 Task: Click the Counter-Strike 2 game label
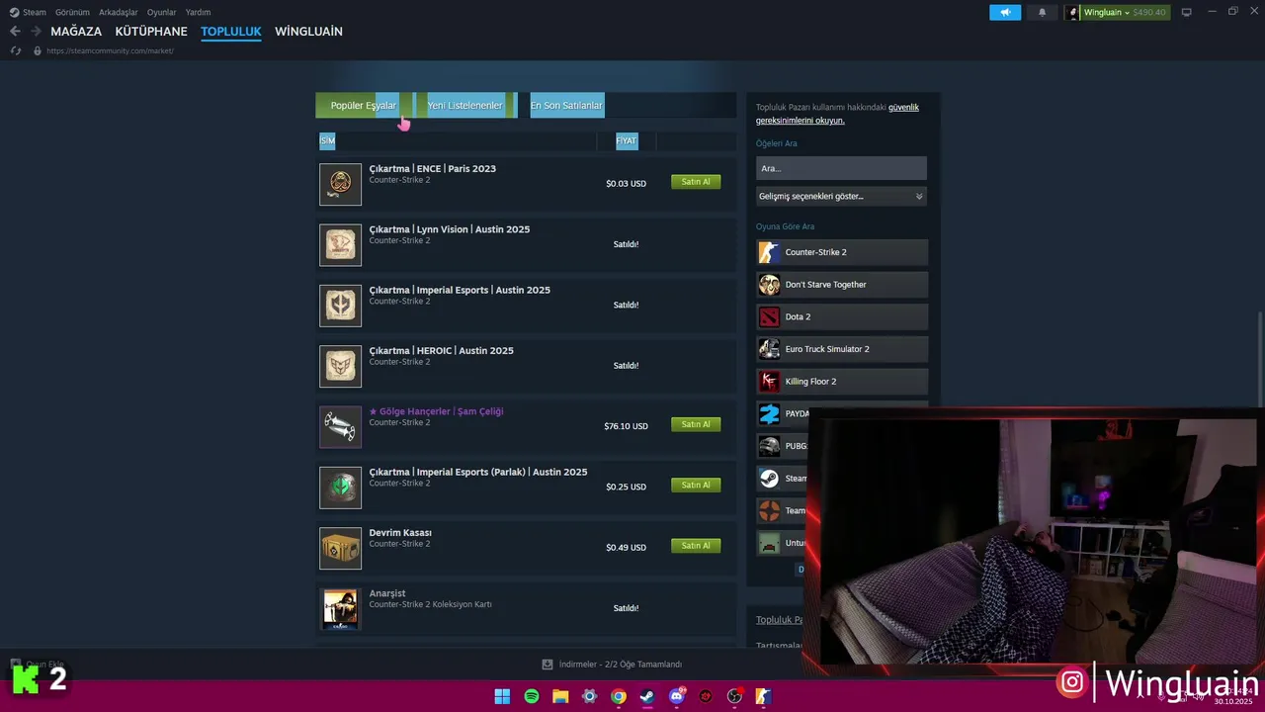pos(815,252)
